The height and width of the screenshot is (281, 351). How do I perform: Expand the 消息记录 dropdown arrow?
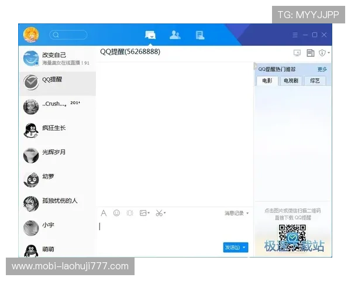point(247,213)
